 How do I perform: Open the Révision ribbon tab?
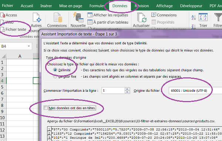coord(142,6)
